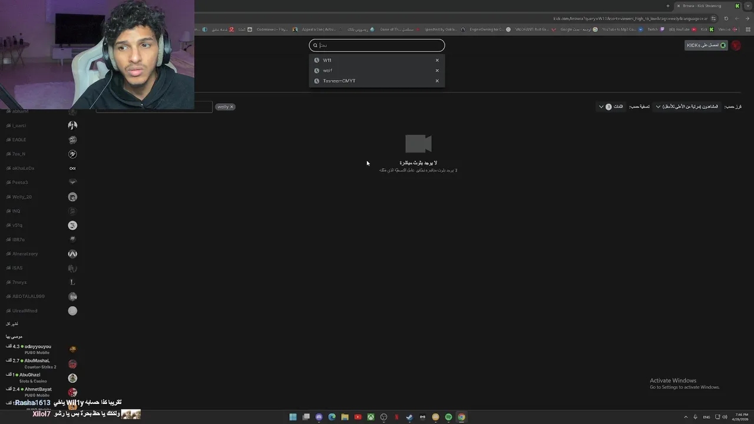
Task: Click the browser address bar URL
Action: pyautogui.click(x=630, y=18)
